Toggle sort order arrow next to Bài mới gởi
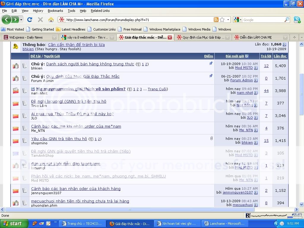The height and width of the screenshot is (228, 304). point(247,56)
